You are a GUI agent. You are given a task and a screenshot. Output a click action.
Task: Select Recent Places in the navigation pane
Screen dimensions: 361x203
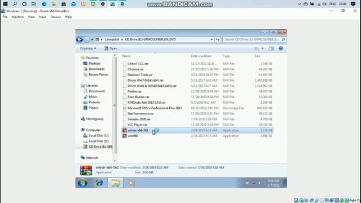[x=98, y=74]
